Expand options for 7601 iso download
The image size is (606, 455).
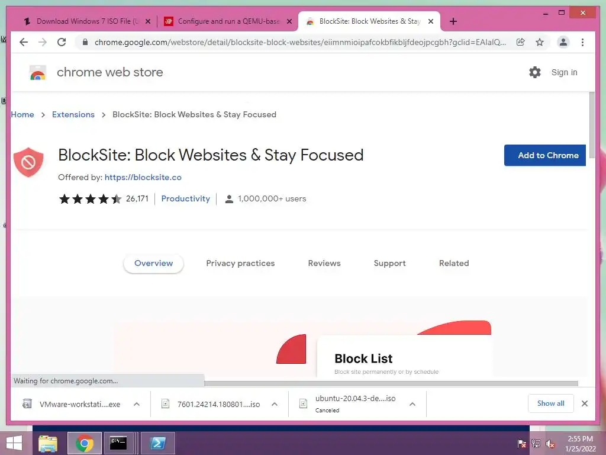[275, 404]
